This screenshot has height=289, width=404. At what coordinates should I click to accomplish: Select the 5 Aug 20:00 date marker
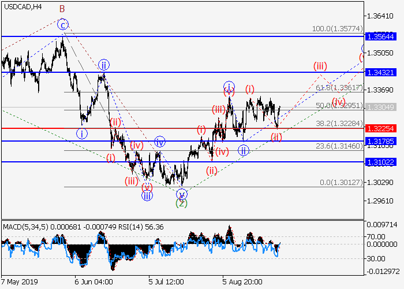point(242,283)
